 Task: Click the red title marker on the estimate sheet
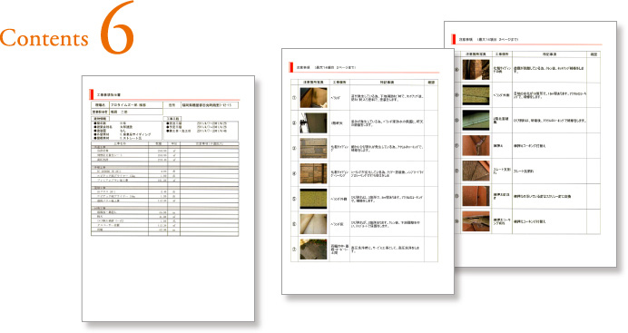92,94
